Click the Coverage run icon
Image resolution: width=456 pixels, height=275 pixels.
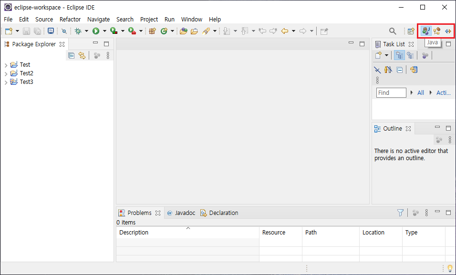pyautogui.click(x=114, y=31)
